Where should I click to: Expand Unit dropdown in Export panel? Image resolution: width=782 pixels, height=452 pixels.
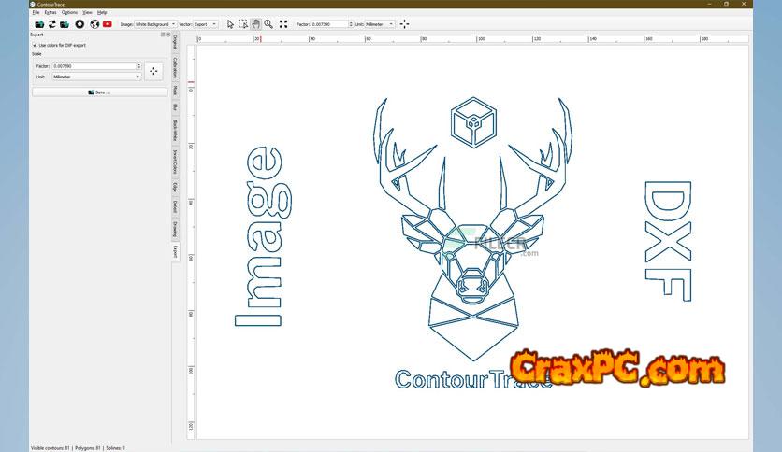click(x=96, y=77)
